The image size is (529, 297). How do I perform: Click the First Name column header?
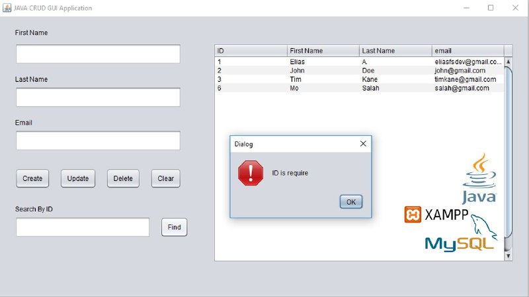tap(323, 51)
